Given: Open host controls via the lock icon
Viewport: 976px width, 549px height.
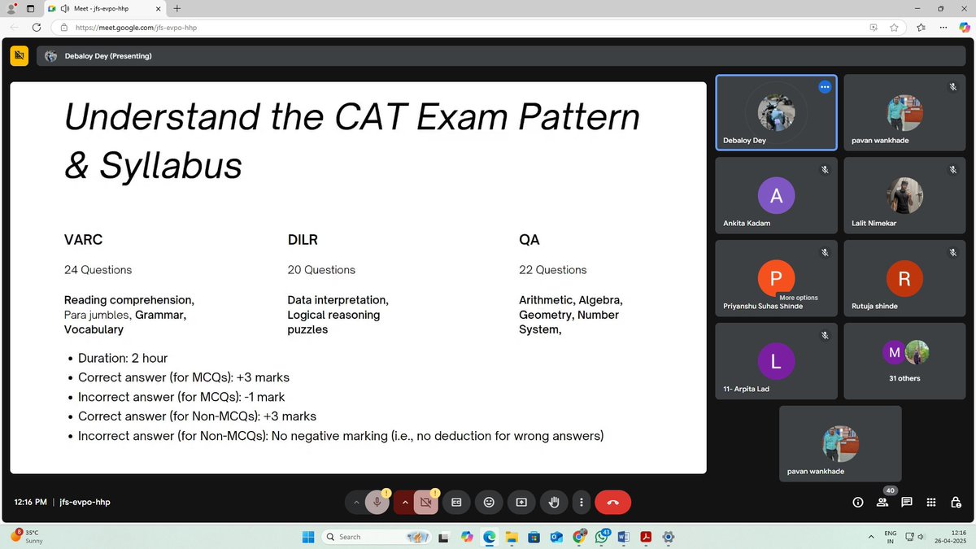Looking at the screenshot, I should tap(956, 502).
